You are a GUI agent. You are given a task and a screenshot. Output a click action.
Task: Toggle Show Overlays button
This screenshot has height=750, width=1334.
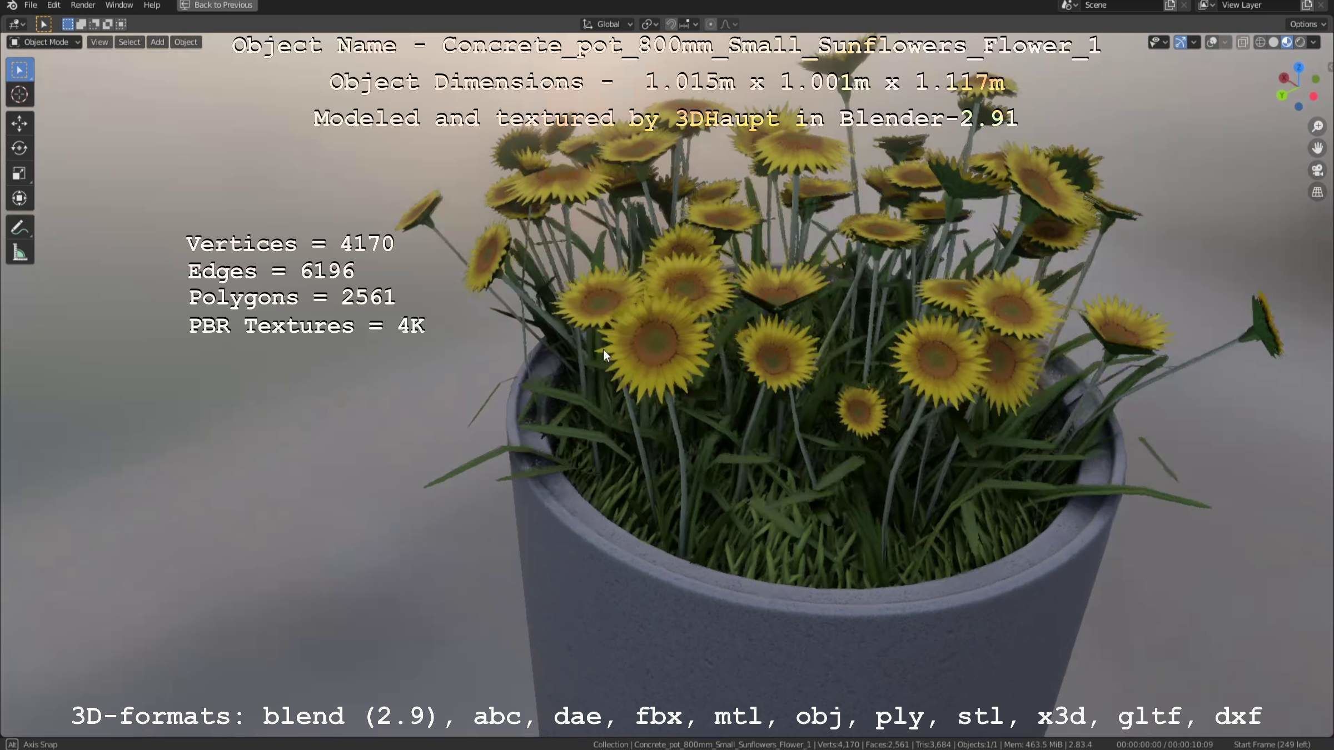tap(1212, 42)
